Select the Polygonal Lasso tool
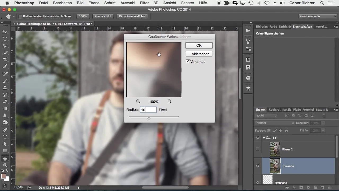The width and height of the screenshot is (339, 191). (5, 46)
